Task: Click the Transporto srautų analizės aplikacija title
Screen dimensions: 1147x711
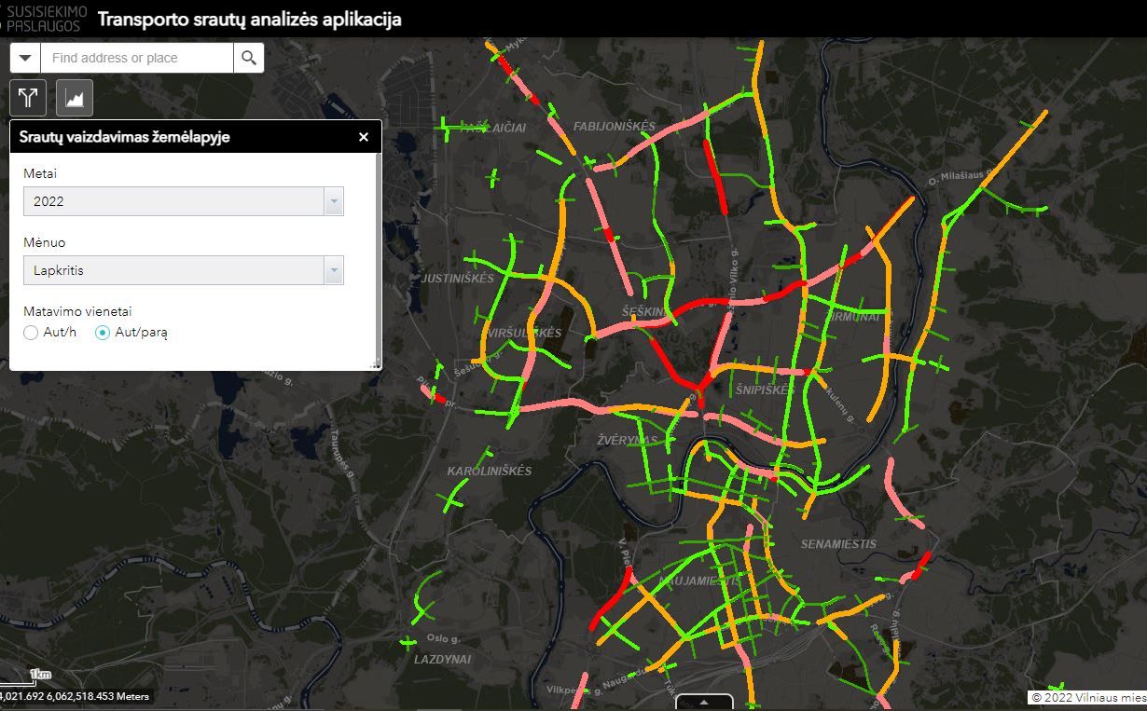Action: [x=249, y=19]
